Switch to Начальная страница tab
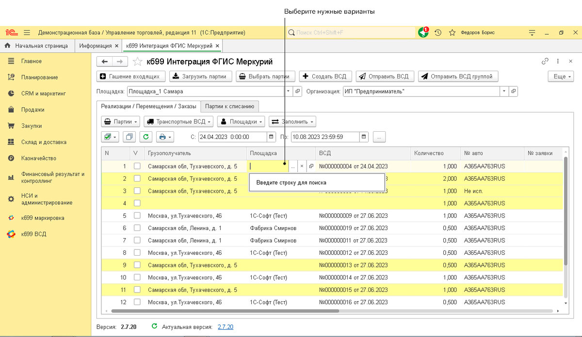This screenshot has width=582, height=337. point(37,46)
